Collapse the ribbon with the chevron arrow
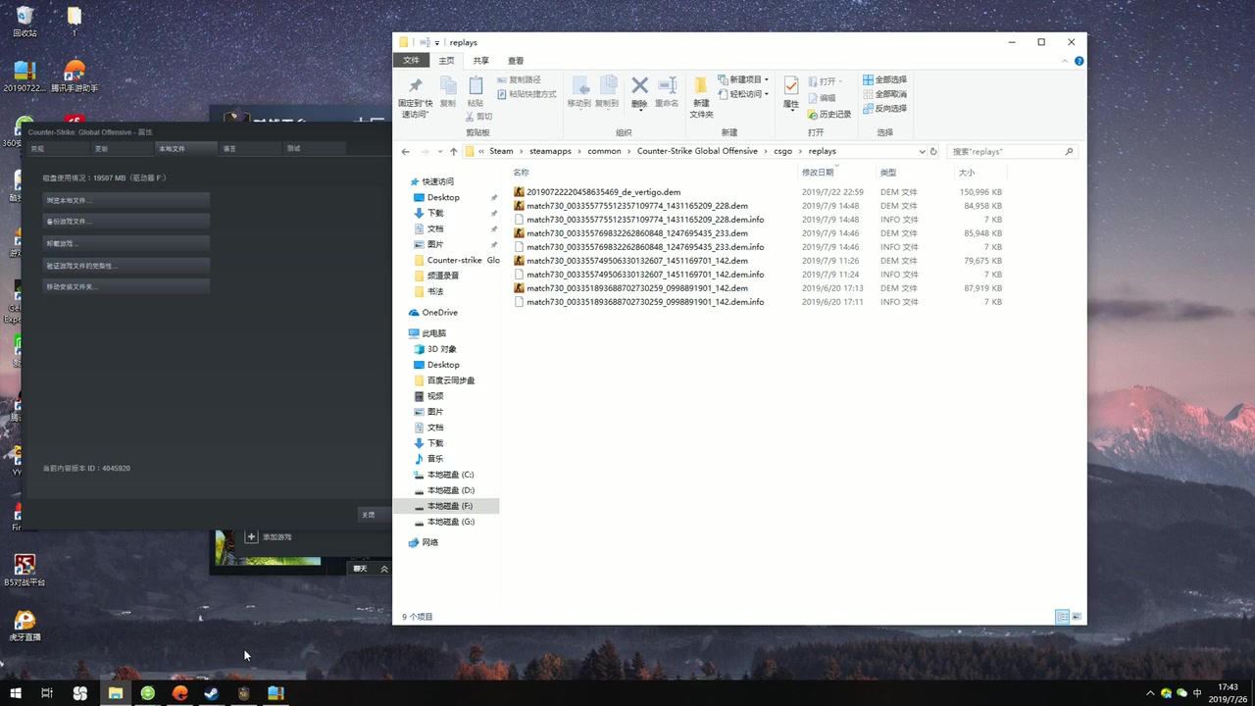 click(1066, 61)
